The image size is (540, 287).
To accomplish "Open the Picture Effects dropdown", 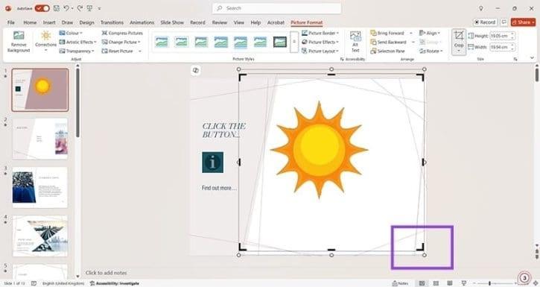I will pos(320,42).
